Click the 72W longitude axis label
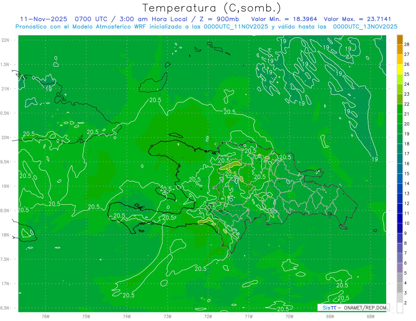The width and height of the screenshot is (416, 321). click(x=208, y=316)
